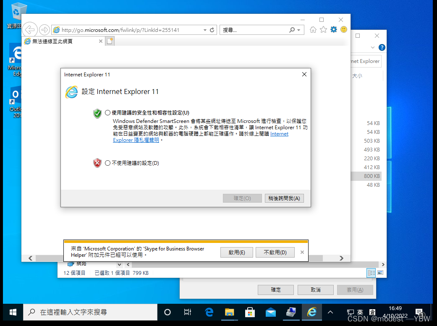
Task: Click the IE horizontal scrollbar right arrow
Action: (341, 258)
